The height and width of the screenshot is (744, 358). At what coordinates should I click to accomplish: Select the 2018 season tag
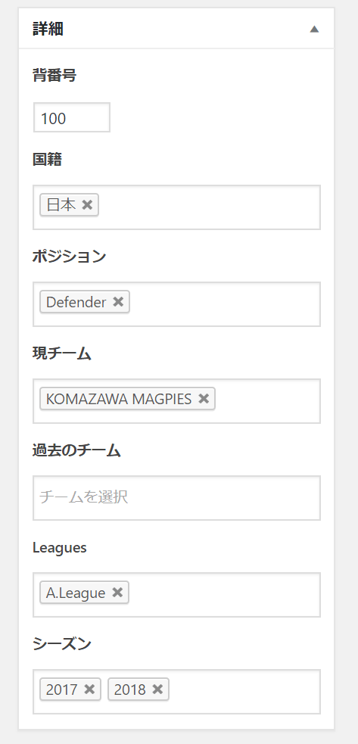[129, 689]
